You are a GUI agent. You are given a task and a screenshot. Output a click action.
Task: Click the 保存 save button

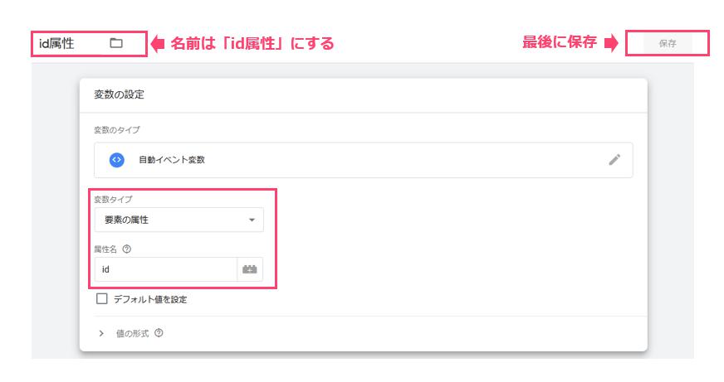pos(668,43)
